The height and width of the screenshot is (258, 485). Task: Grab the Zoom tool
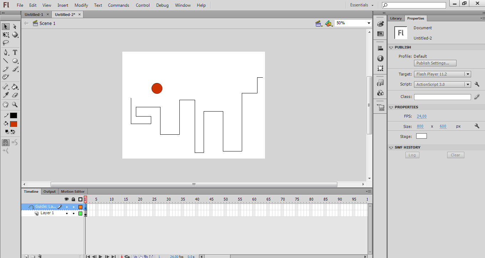[x=14, y=104]
